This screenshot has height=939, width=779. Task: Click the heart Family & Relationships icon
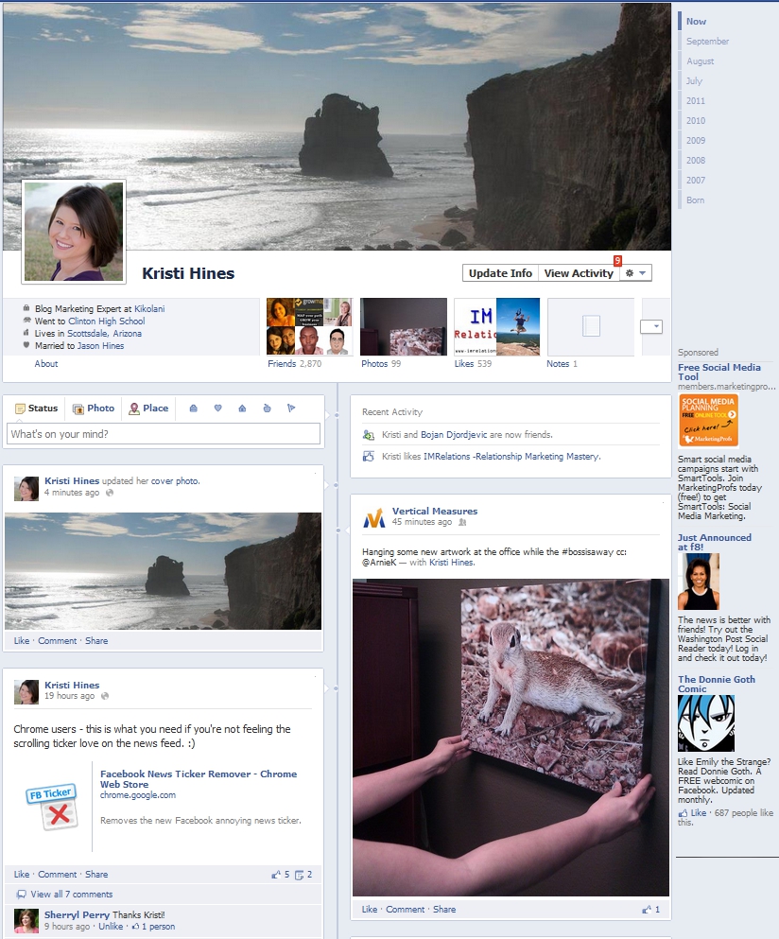218,409
